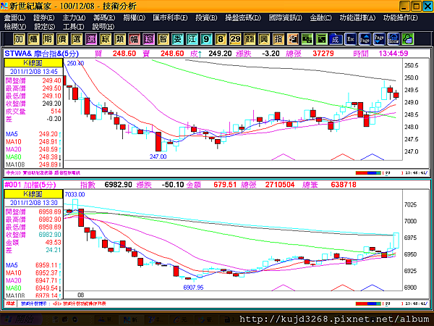
Task: Click the cyan 9 toolbar icon
Action: click(x=206, y=39)
